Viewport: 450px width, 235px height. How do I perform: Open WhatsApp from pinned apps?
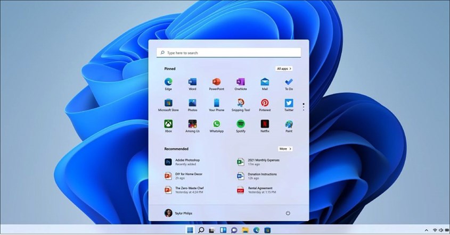tap(216, 126)
